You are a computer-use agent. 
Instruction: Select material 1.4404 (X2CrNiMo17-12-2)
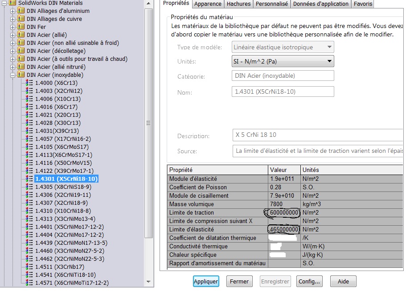pyautogui.click(x=70, y=235)
